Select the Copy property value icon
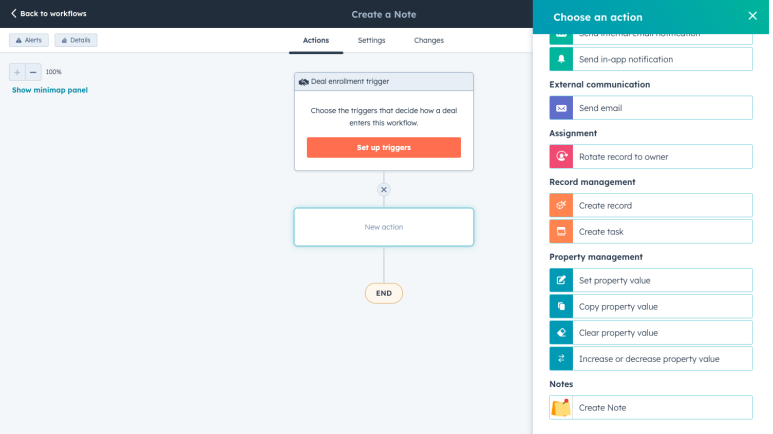 [x=561, y=306]
